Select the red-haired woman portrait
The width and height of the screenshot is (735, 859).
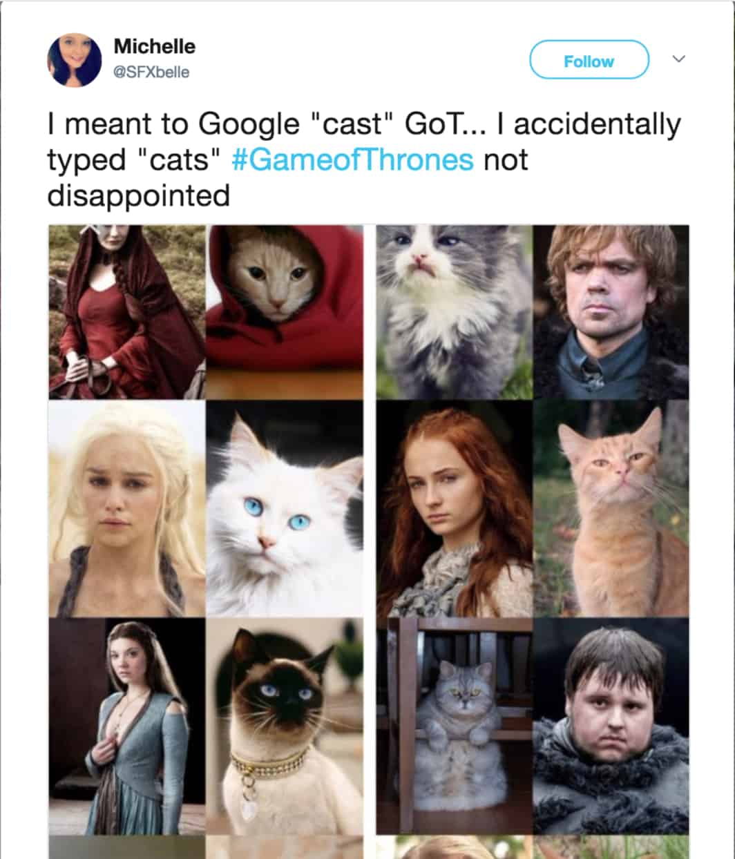455,508
